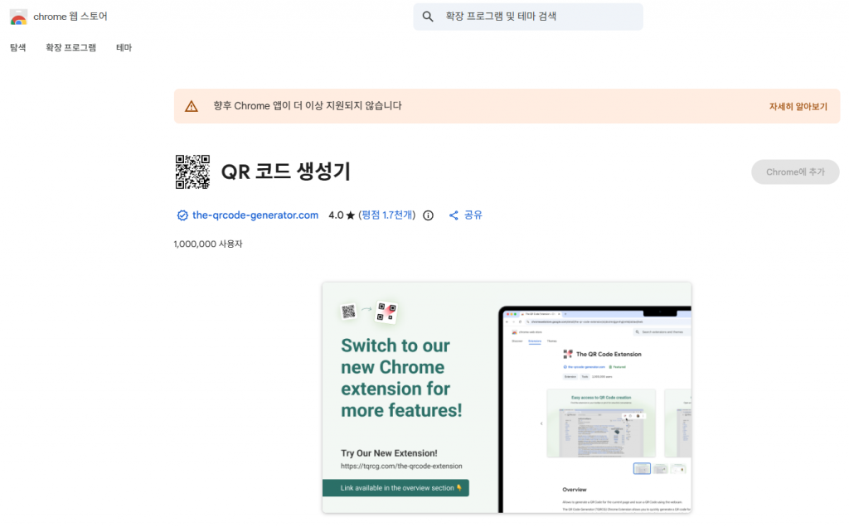
Task: Open the 테마 section
Action: pyautogui.click(x=123, y=47)
